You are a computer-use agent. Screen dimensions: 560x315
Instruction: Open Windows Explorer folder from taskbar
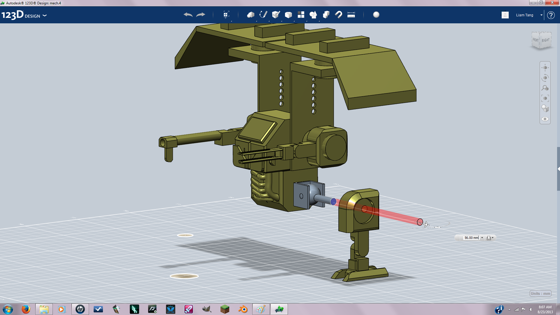tap(44, 309)
